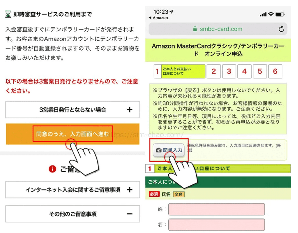298x233 pixels.
Task: Select step 2 in application progress
Action: click(214, 71)
